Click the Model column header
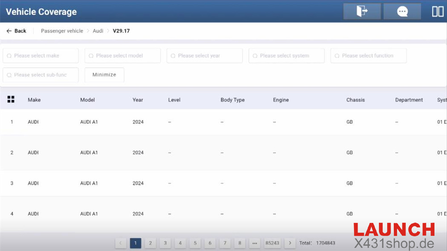This screenshot has width=447, height=251. [x=88, y=100]
